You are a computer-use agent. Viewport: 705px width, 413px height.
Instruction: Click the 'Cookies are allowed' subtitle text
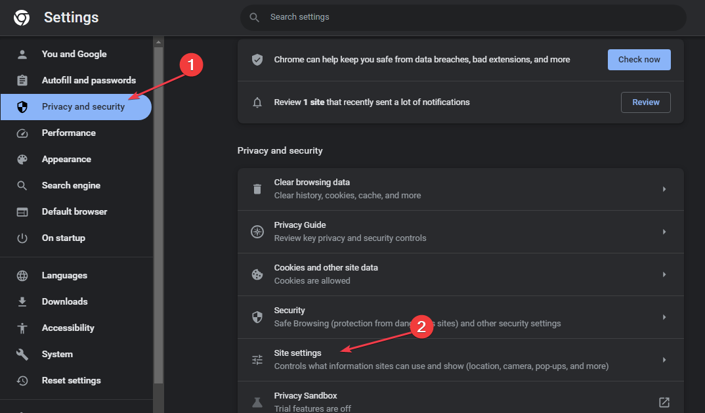coord(312,281)
